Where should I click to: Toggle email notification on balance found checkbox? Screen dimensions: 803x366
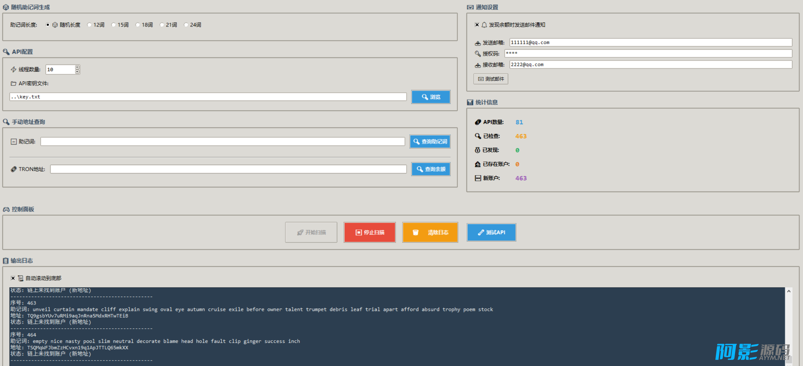pos(477,25)
